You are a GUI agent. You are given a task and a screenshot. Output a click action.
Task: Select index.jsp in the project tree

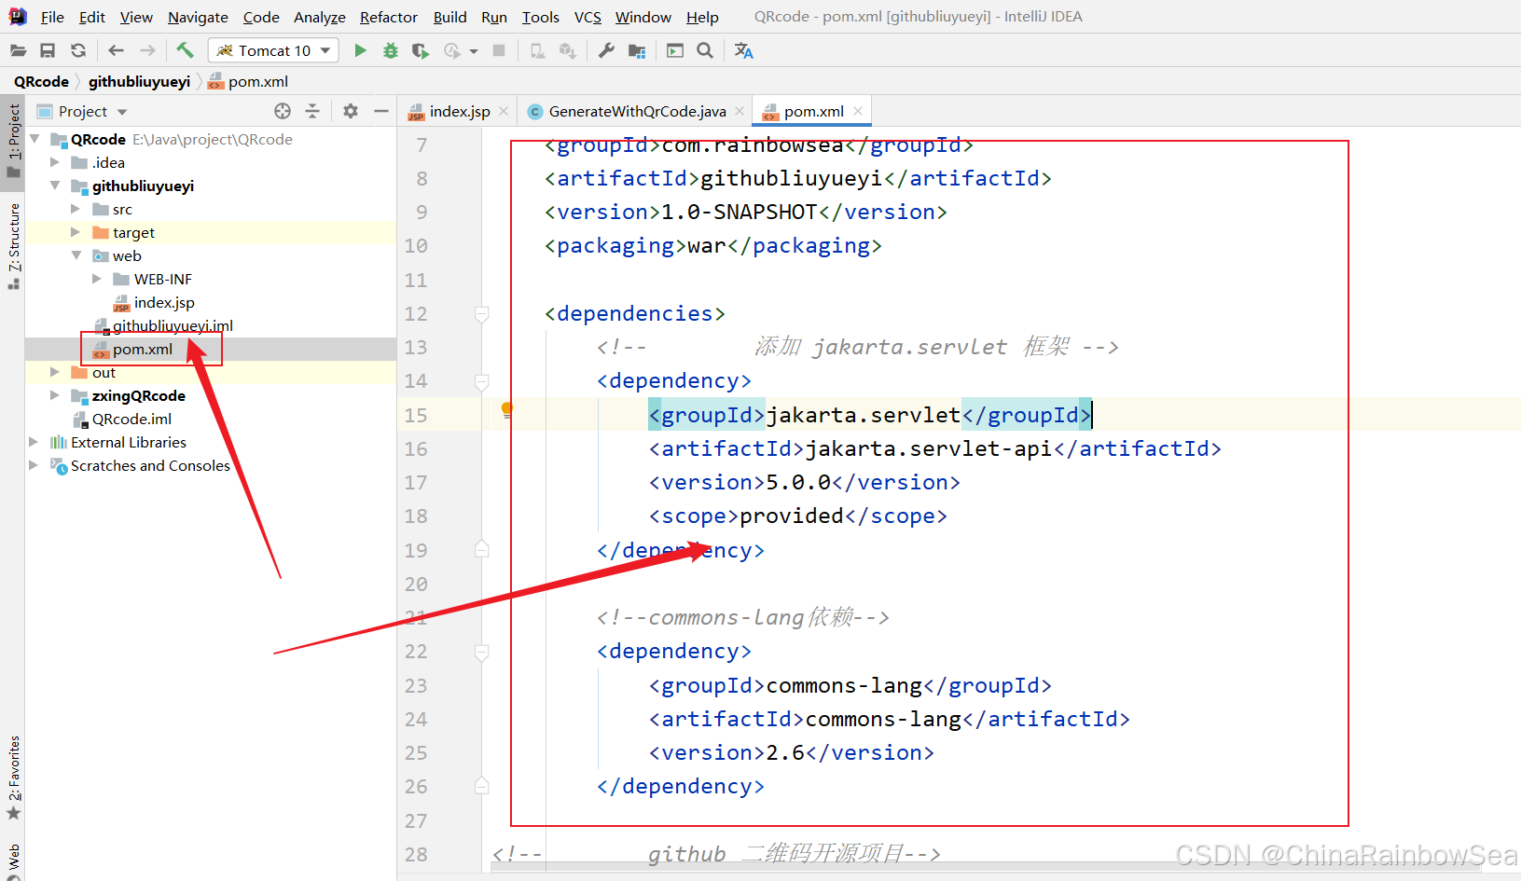pos(163,302)
